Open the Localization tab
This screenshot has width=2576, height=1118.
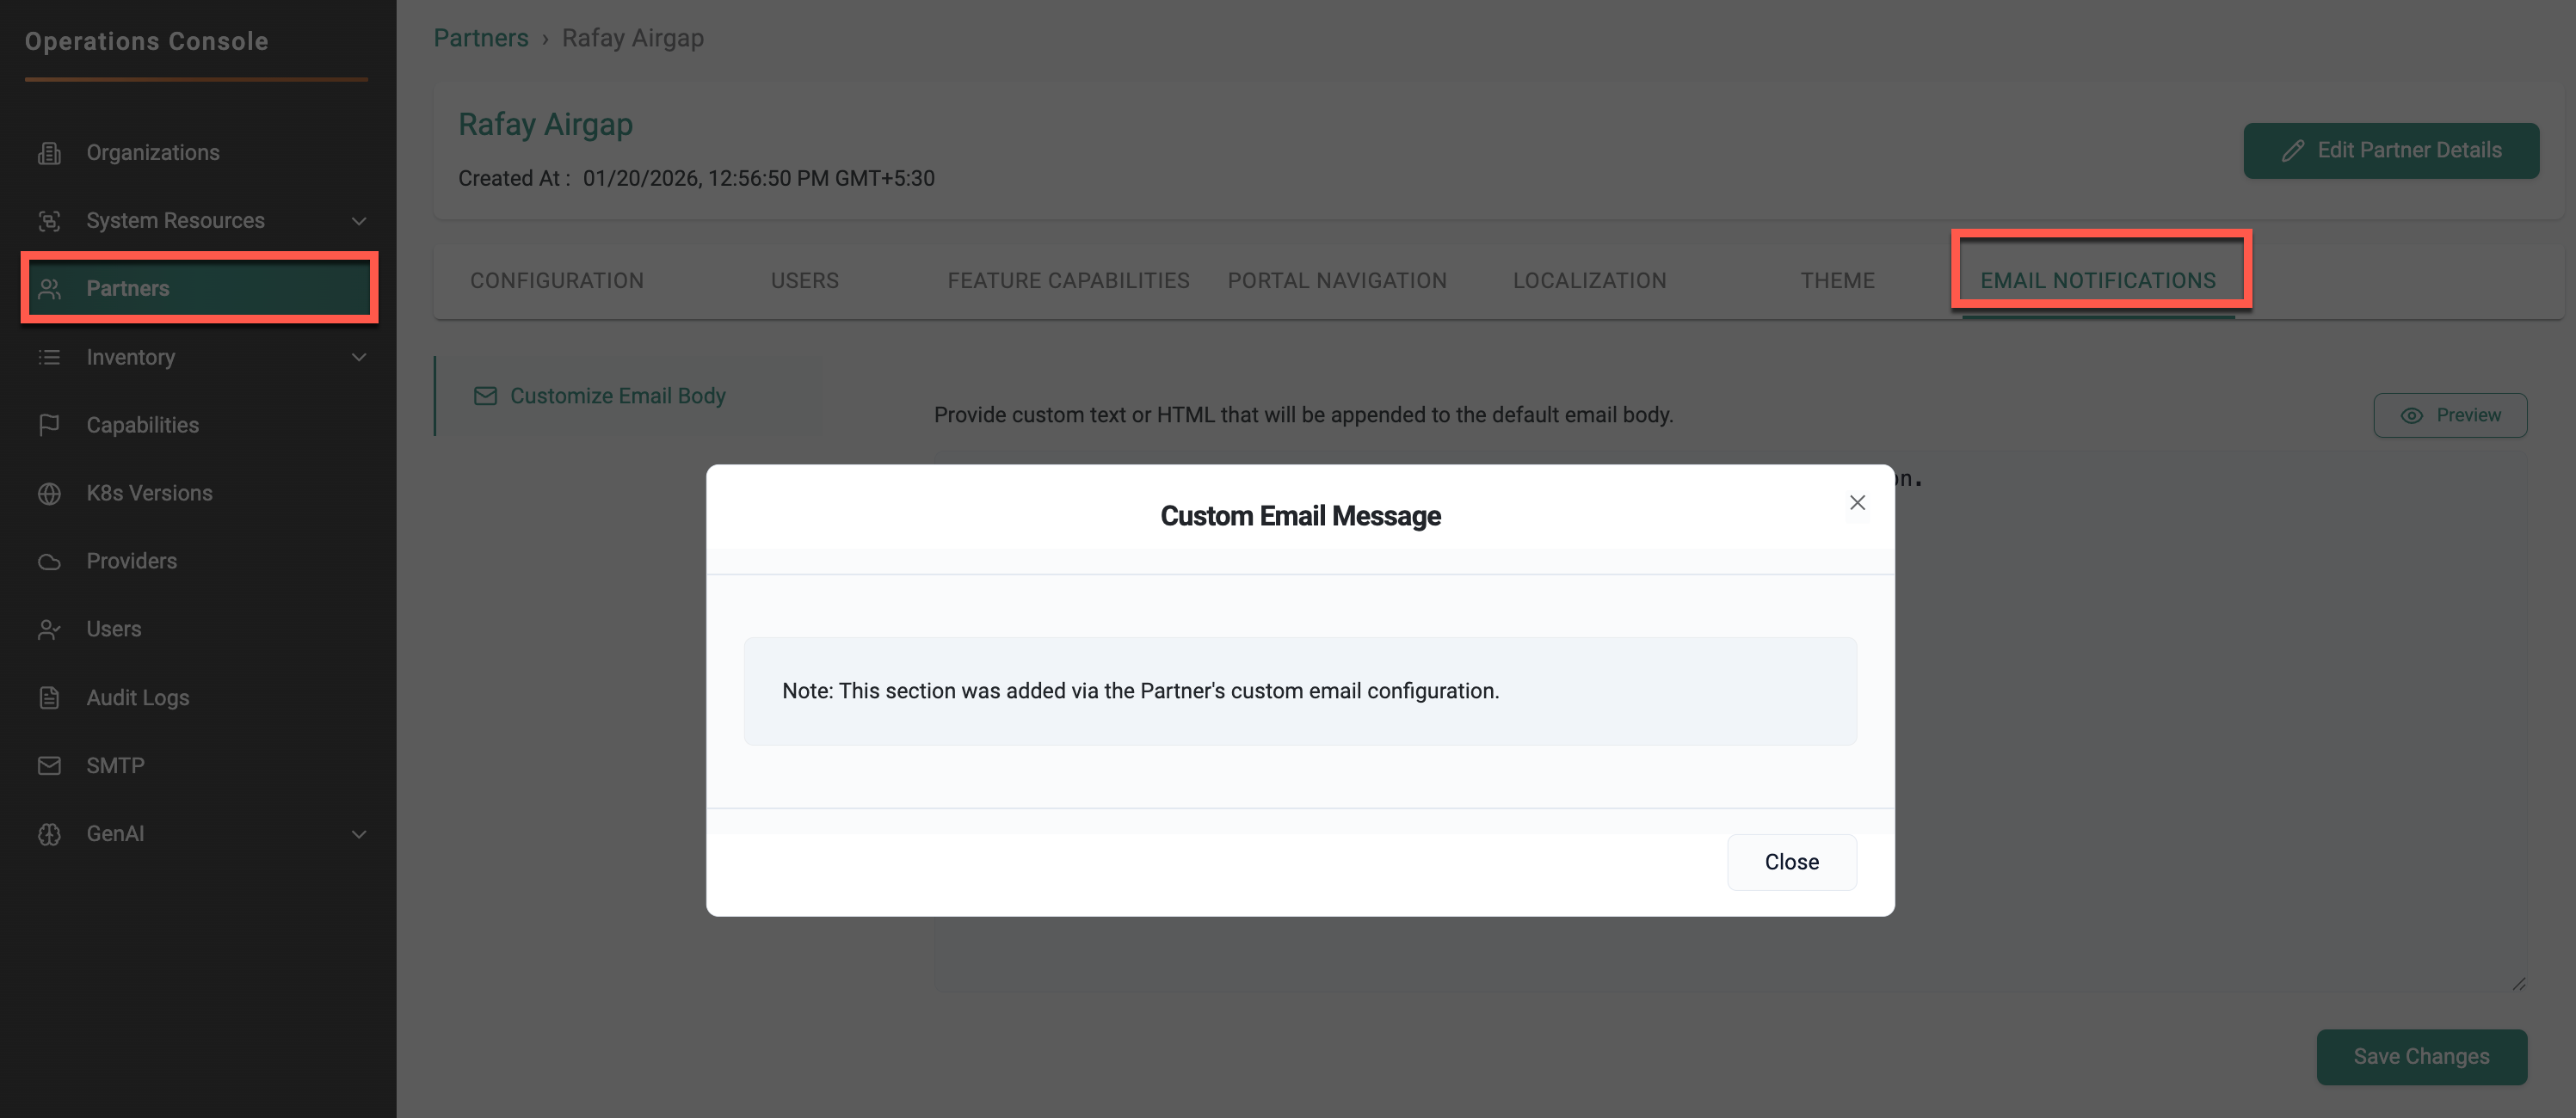tap(1588, 280)
